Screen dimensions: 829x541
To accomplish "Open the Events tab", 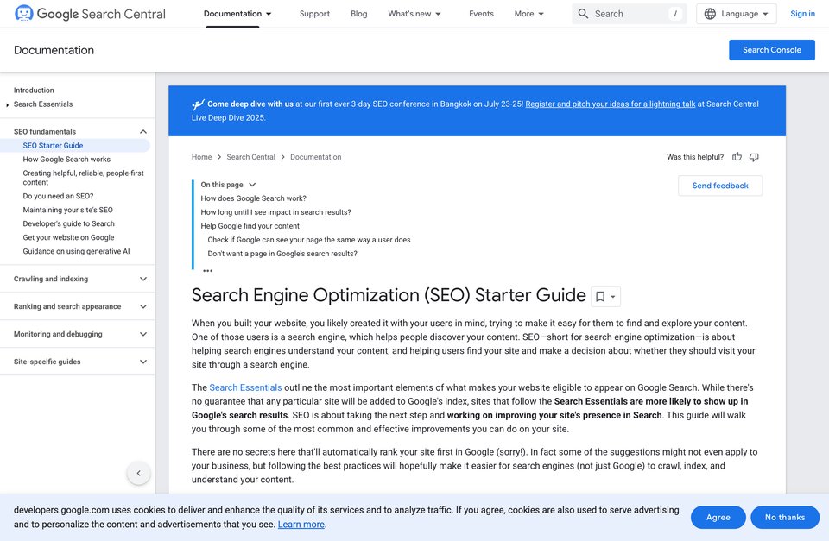I will 481,14.
